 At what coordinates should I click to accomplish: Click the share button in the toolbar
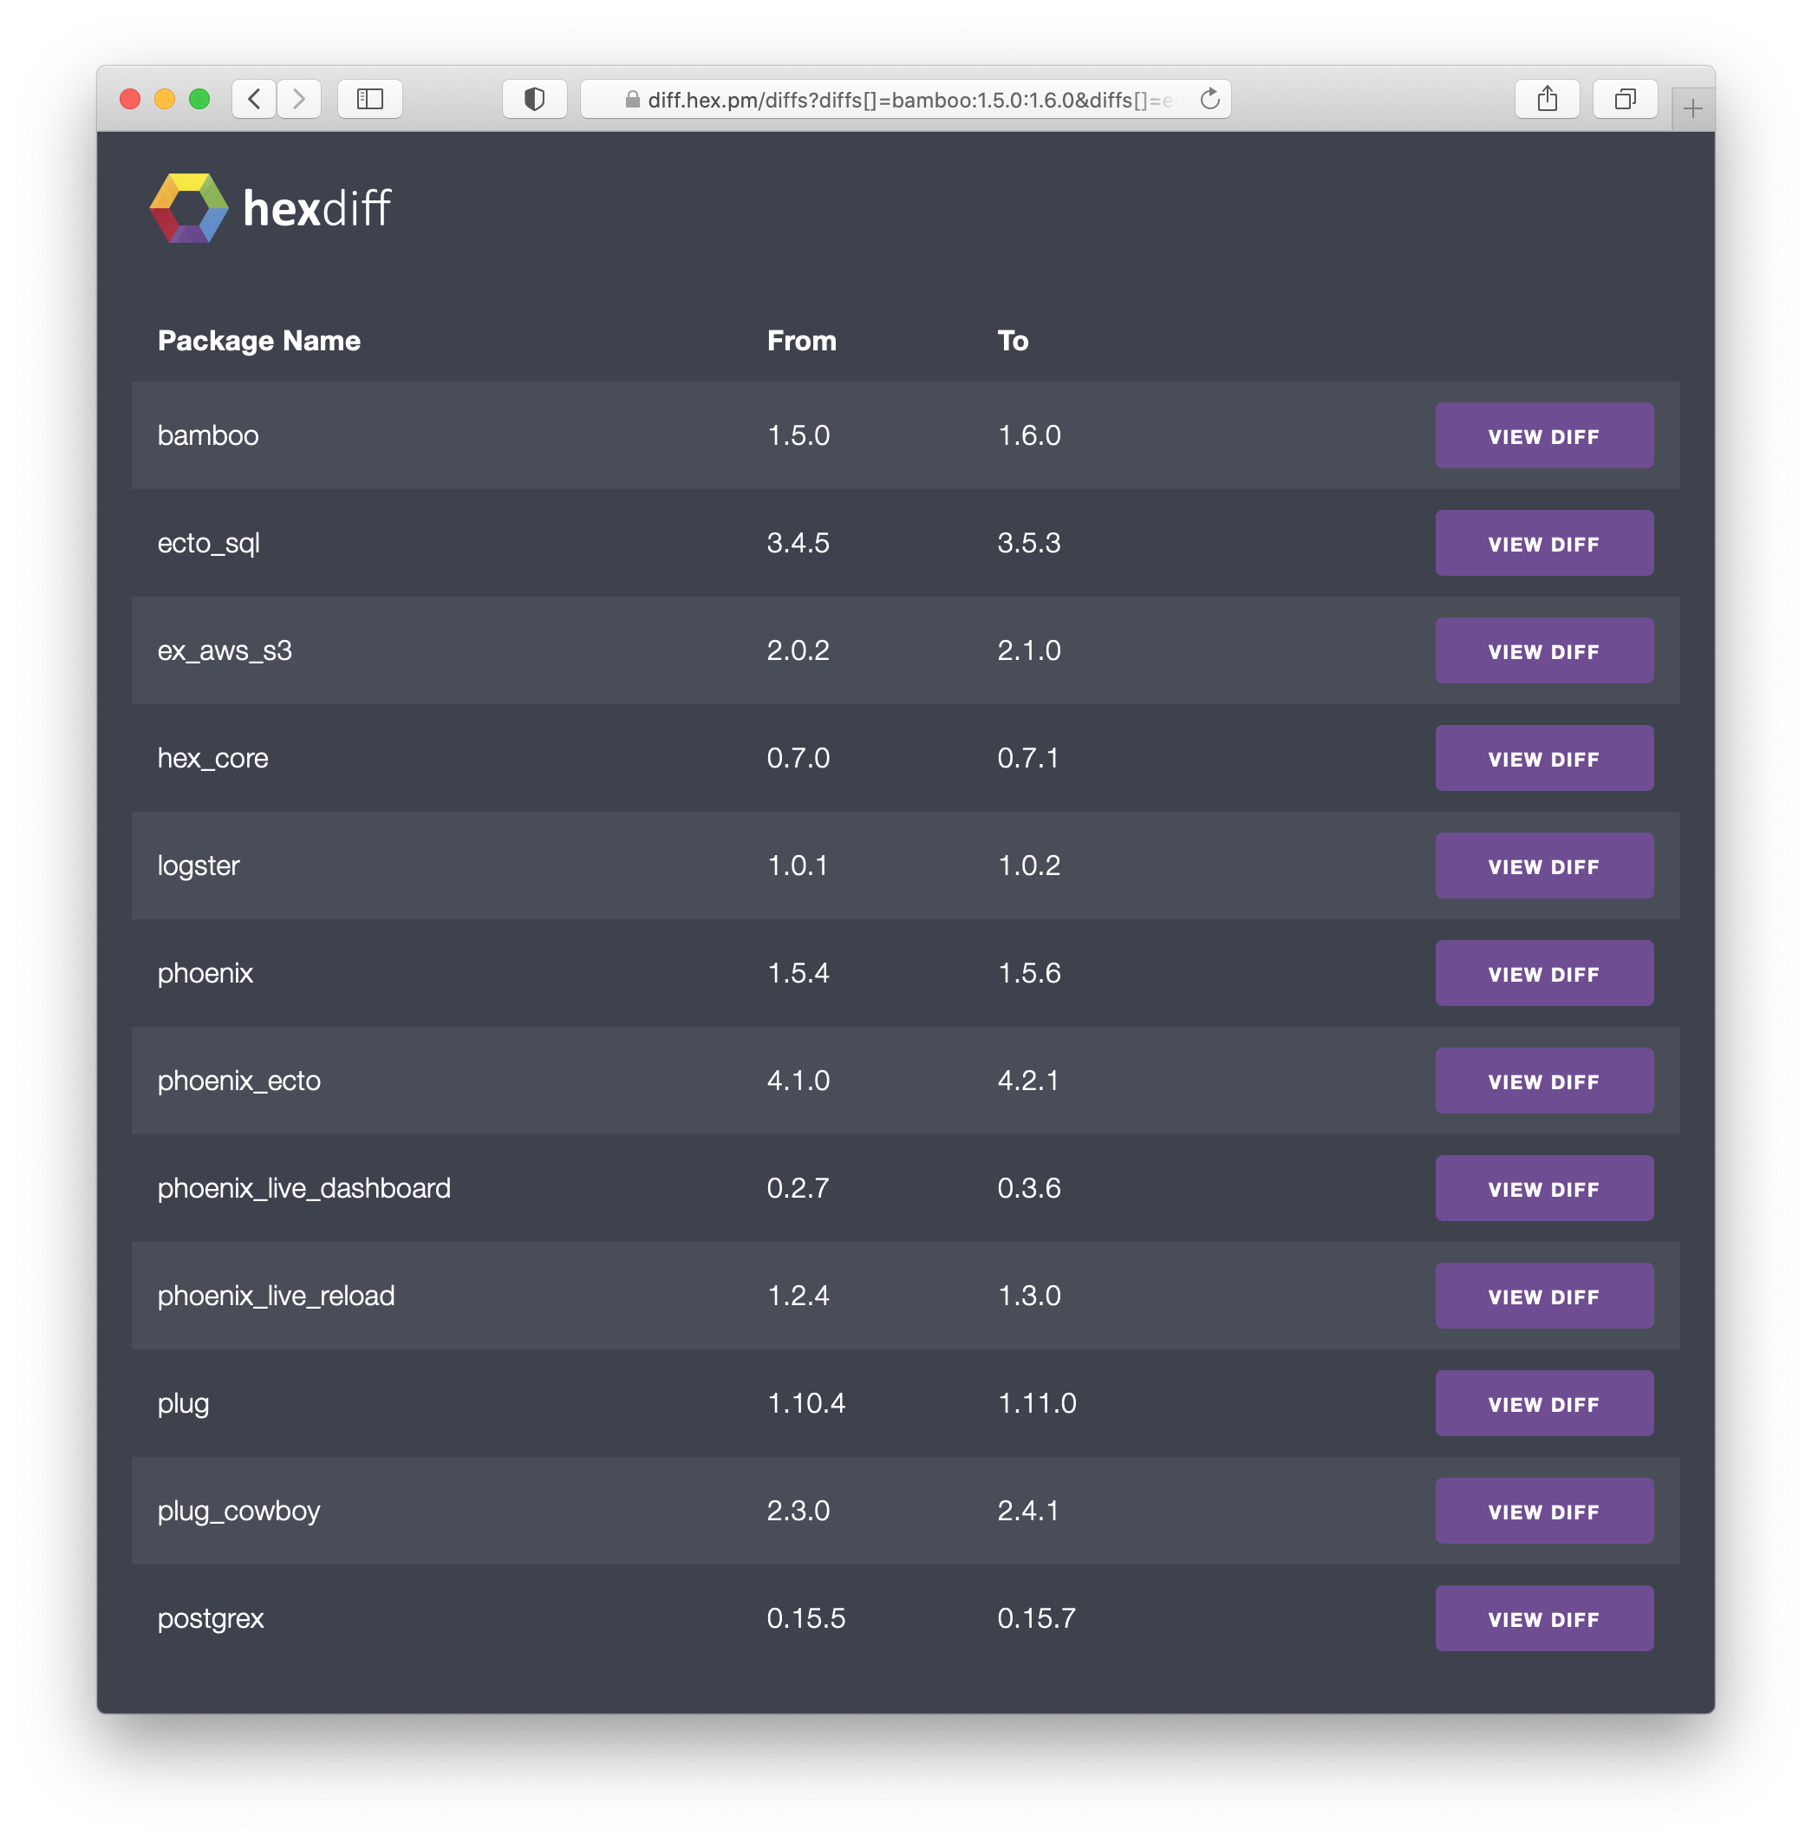tap(1548, 98)
